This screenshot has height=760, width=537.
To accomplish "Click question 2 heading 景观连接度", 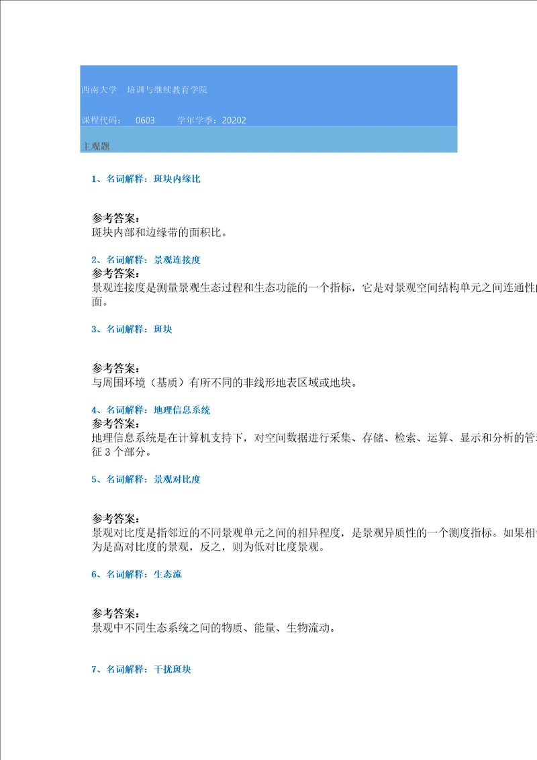I will [146, 260].
